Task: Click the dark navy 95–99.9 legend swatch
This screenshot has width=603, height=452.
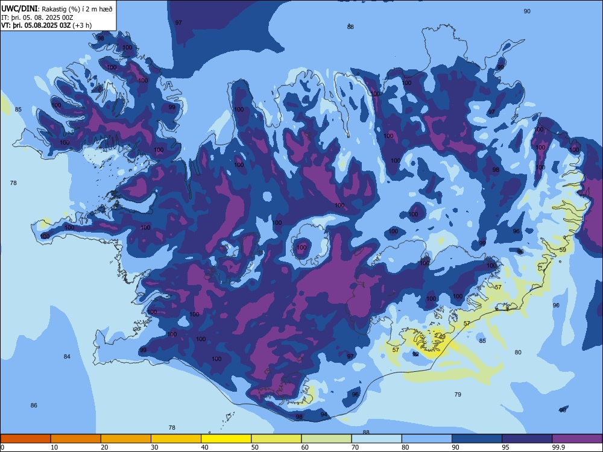Action: tap(527, 439)
